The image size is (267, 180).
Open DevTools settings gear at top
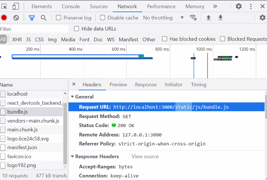[x=239, y=6]
